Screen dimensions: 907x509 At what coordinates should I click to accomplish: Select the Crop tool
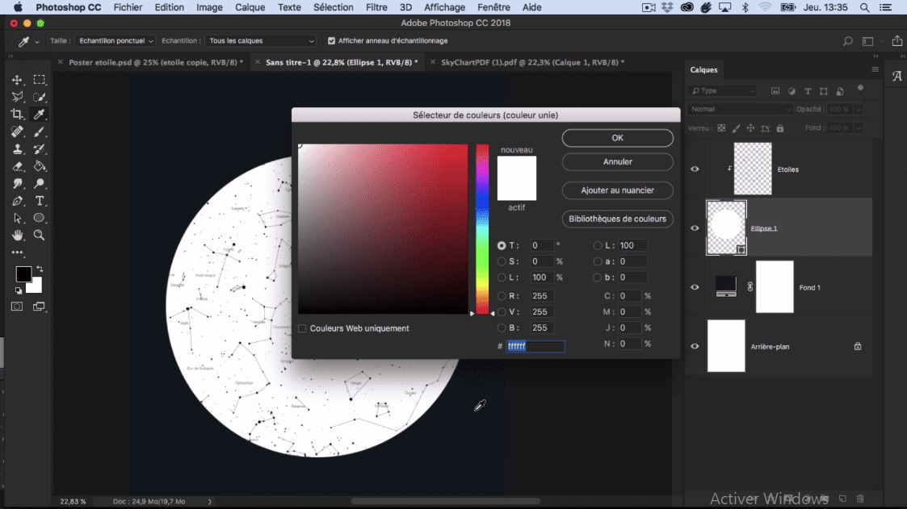click(x=17, y=115)
